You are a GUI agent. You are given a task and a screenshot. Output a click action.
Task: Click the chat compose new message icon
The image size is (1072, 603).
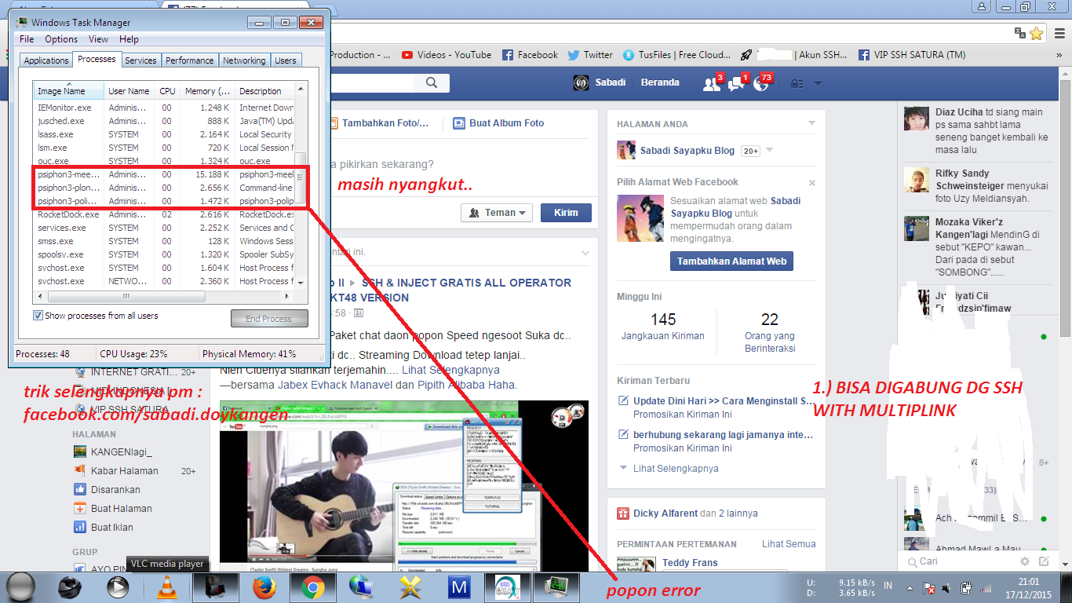[1044, 561]
